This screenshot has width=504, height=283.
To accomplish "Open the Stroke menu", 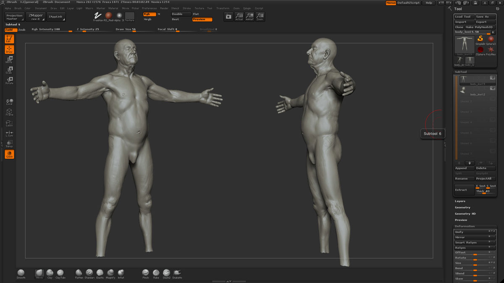I will pyautogui.click(x=186, y=8).
